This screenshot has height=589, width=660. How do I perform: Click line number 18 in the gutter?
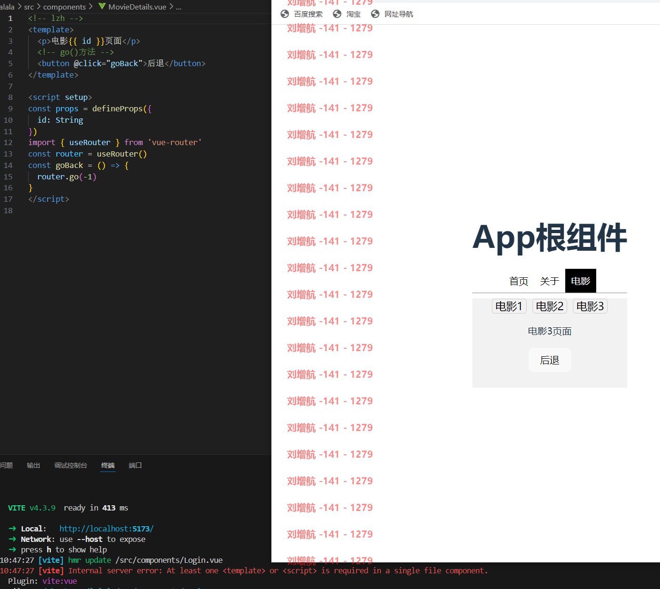8,211
